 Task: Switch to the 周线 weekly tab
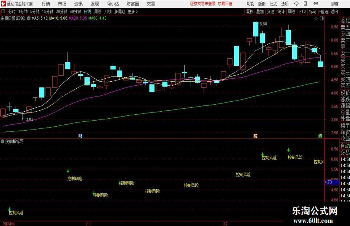click(x=97, y=12)
